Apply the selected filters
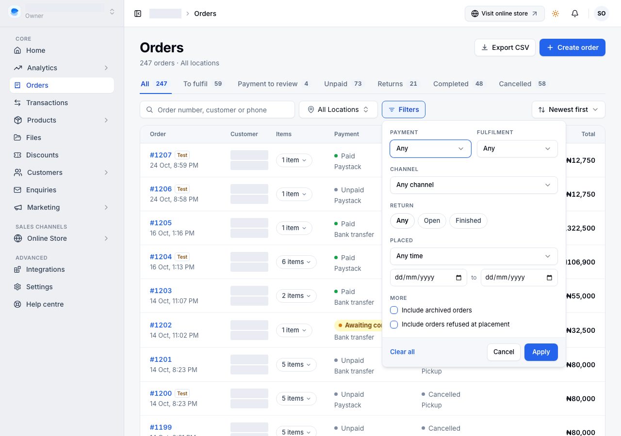Screen dimensions: 621x436 tap(541, 352)
